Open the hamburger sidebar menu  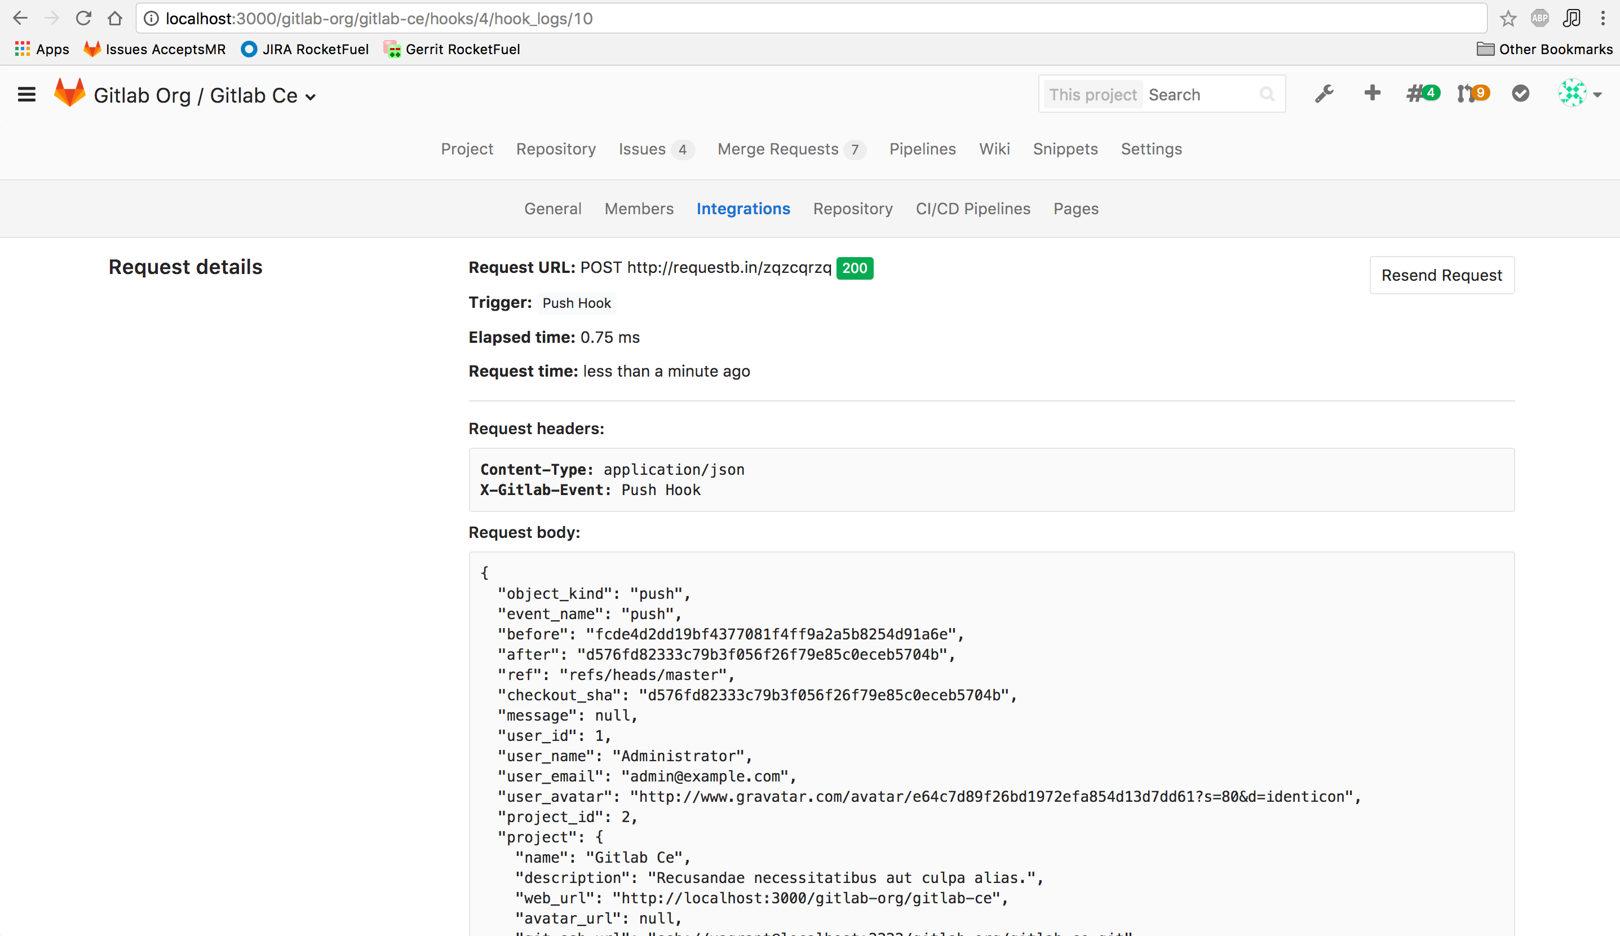tap(26, 95)
